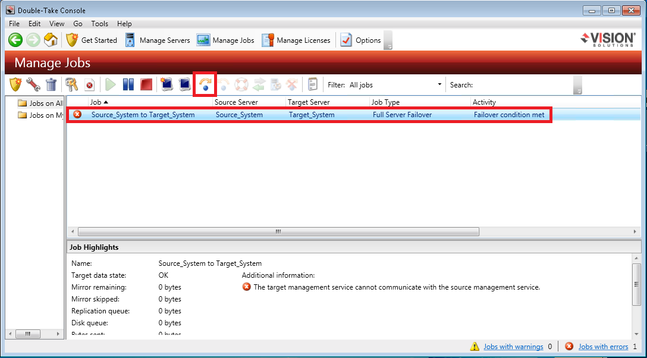
Task: Open job properties with the wrench icon
Action: 33,85
